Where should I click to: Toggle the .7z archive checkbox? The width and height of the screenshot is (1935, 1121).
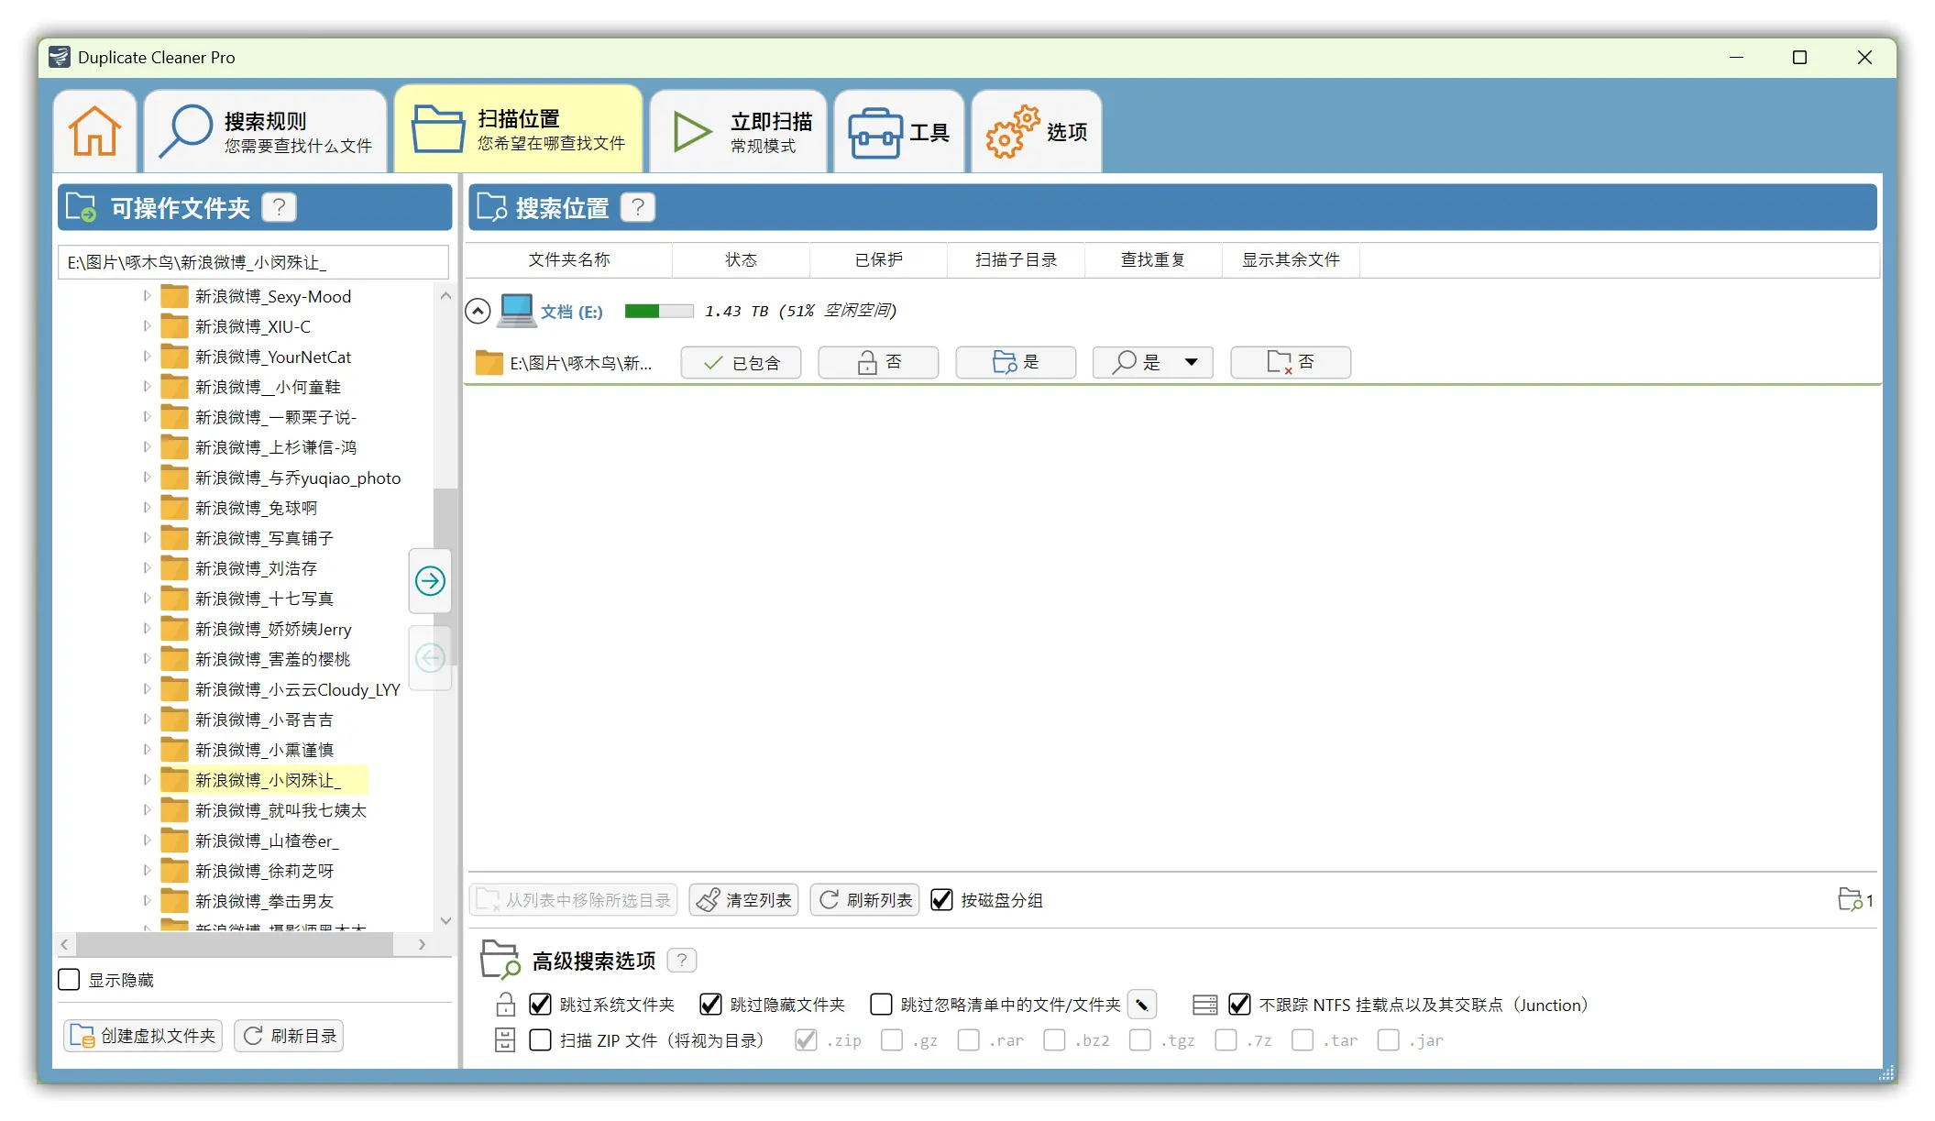[x=1226, y=1040]
